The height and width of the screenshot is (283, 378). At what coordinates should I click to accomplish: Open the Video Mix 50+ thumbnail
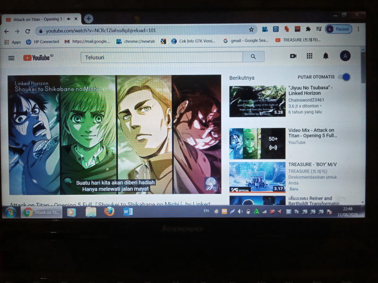[257, 143]
